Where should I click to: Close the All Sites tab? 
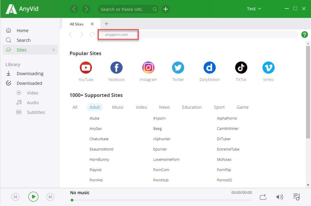coord(92,24)
